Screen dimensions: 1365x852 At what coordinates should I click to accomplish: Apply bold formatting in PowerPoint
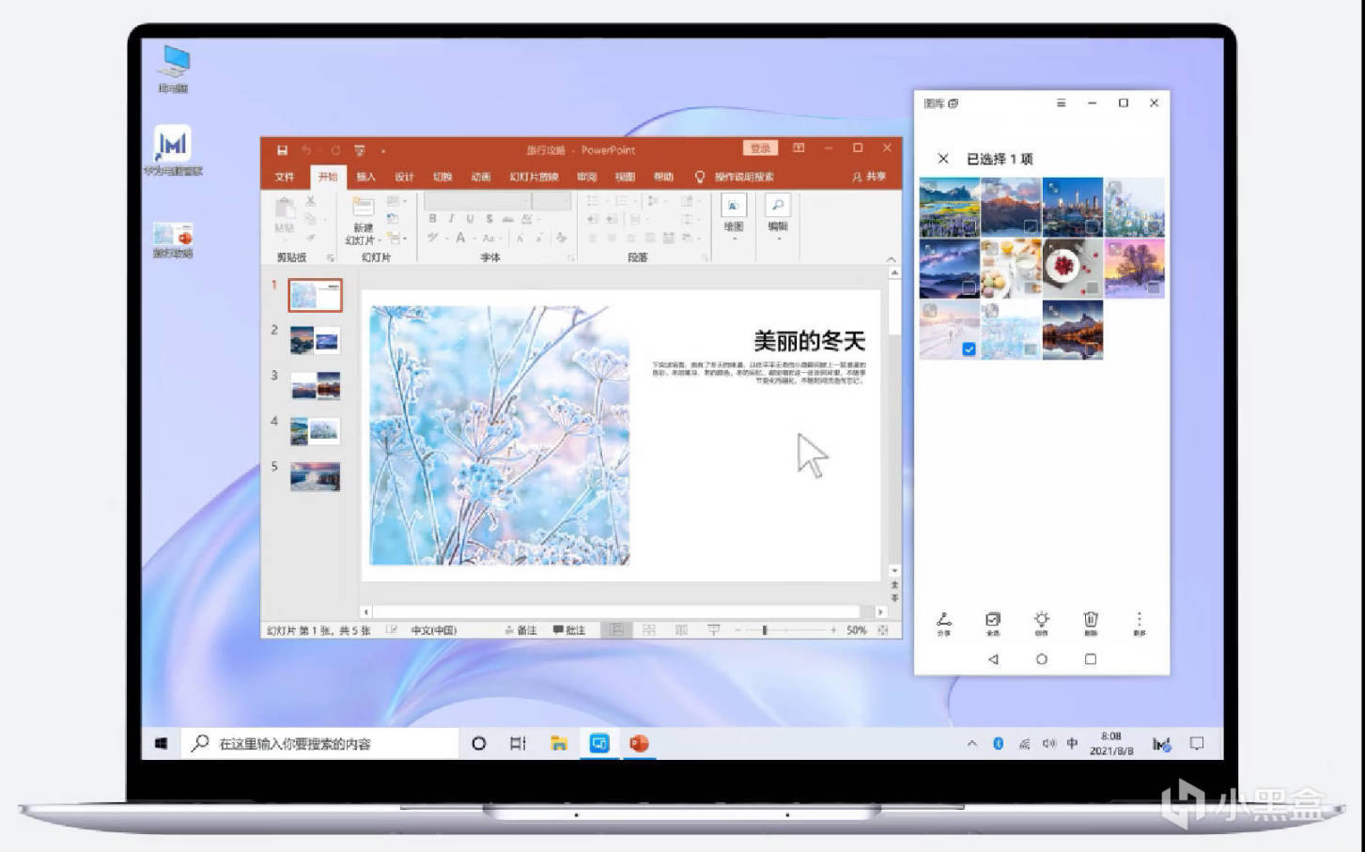(x=432, y=218)
